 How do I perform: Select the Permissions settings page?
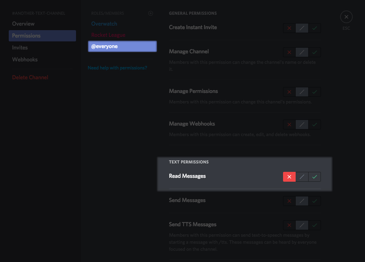point(42,36)
